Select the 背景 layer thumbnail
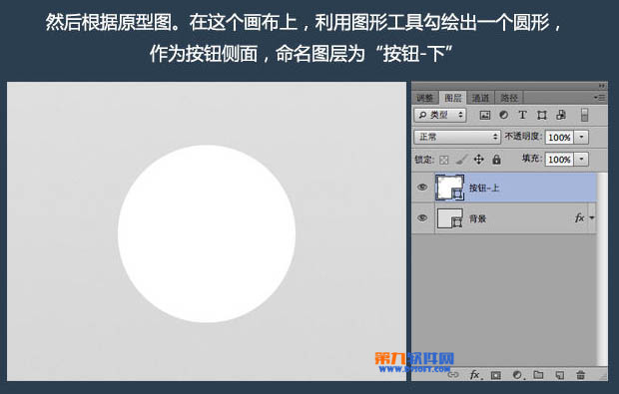The image size is (619, 394). tap(449, 218)
